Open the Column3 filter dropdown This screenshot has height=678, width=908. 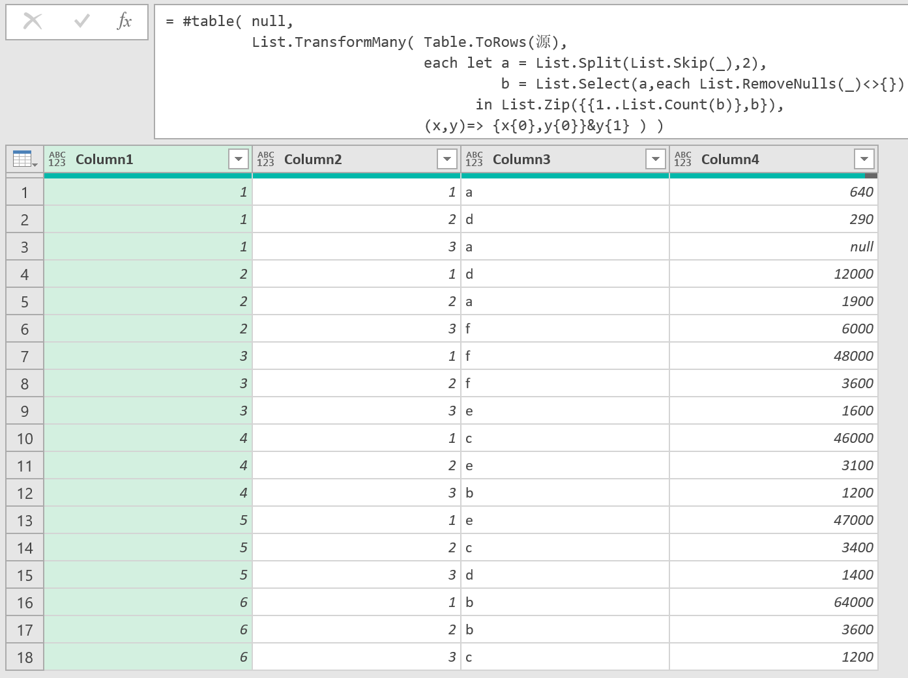tap(655, 159)
